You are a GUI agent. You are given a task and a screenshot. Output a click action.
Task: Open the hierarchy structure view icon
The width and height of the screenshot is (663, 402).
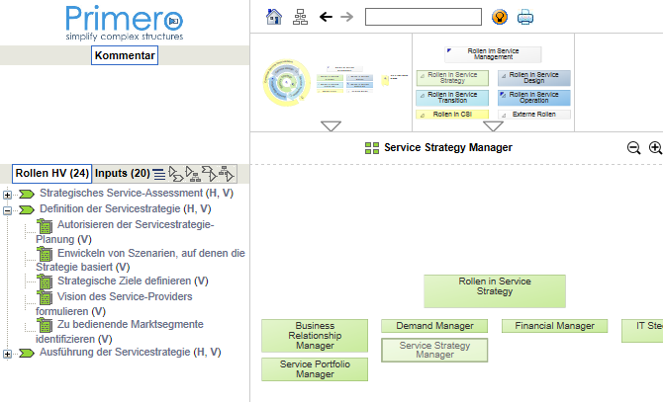click(x=301, y=17)
